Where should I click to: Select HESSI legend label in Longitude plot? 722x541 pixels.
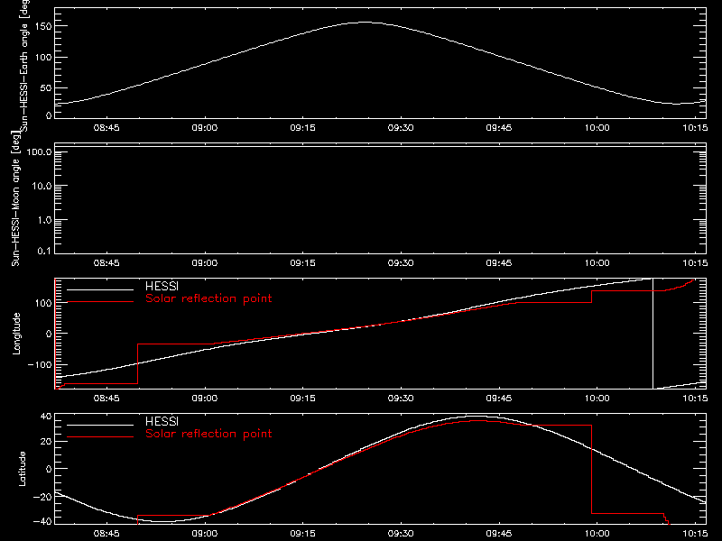click(x=162, y=286)
